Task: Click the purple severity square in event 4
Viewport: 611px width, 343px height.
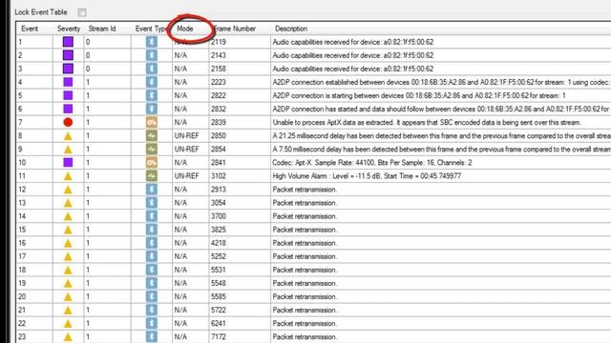Action: [x=68, y=82]
